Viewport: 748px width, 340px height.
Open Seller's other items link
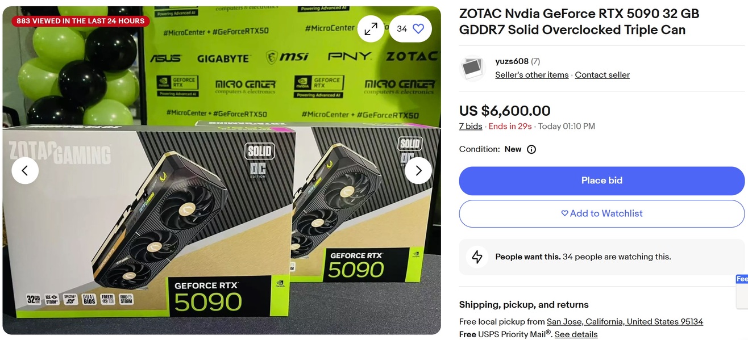531,75
